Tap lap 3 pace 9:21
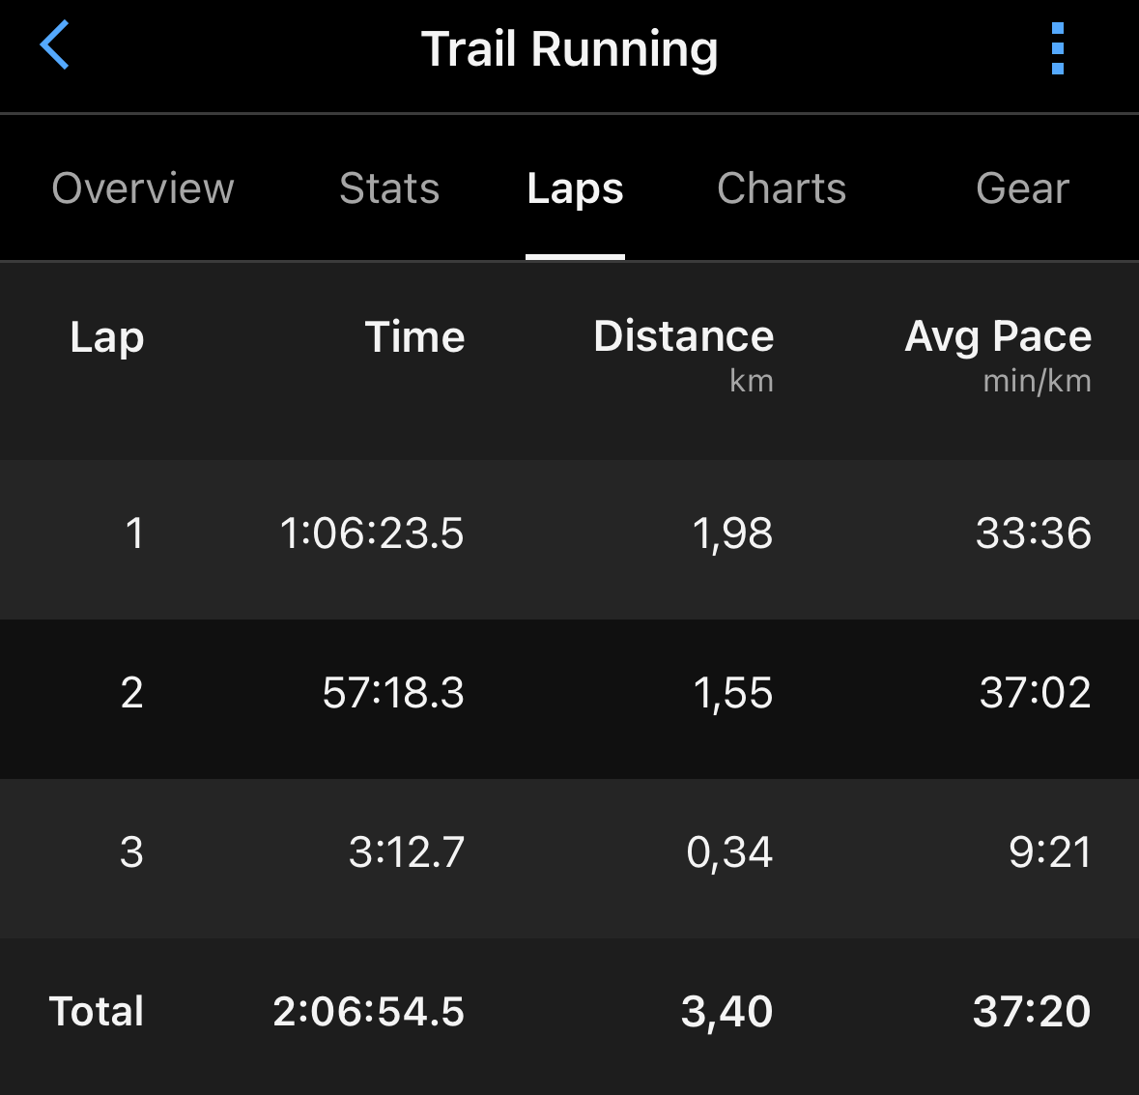 pyautogui.click(x=1050, y=852)
